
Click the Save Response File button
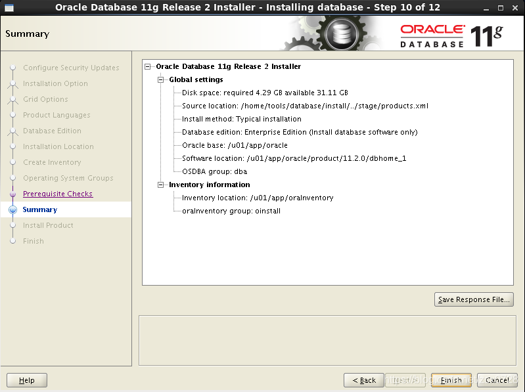pyautogui.click(x=474, y=299)
